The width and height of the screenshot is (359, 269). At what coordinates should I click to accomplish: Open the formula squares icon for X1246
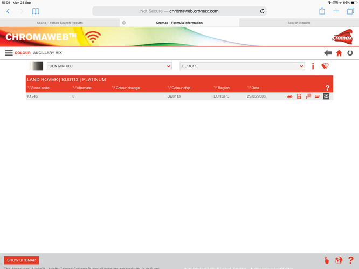[308, 96]
